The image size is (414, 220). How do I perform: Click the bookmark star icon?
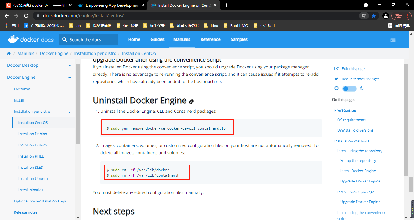tap(374, 16)
